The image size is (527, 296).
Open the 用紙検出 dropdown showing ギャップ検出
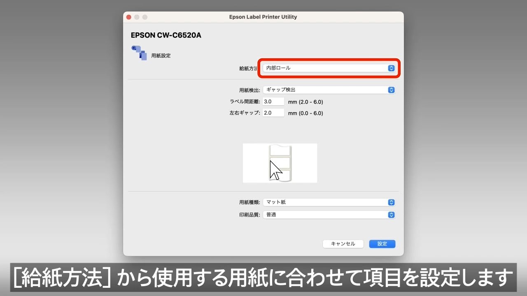(x=329, y=90)
